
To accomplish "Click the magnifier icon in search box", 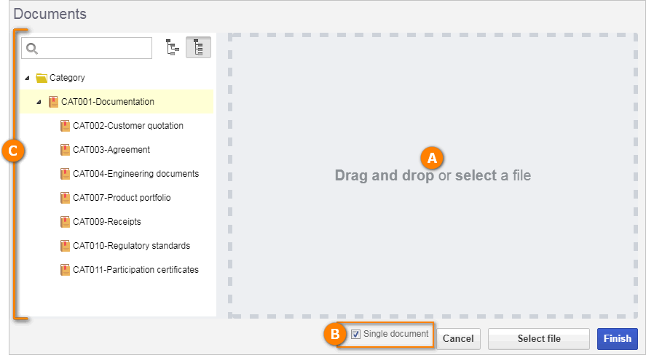I will pyautogui.click(x=32, y=49).
